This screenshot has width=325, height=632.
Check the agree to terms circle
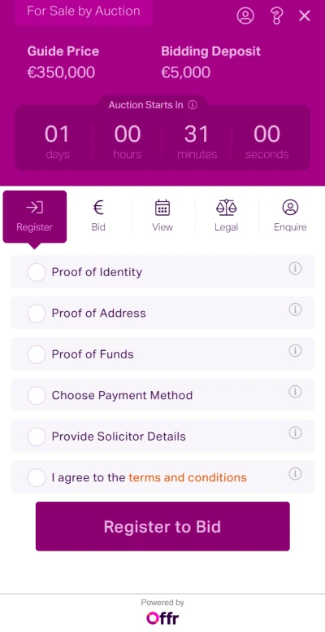(x=37, y=477)
